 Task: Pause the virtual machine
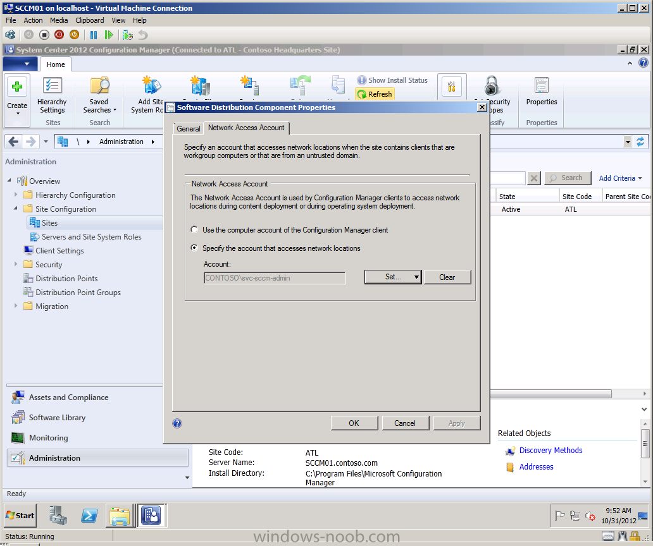[x=93, y=35]
